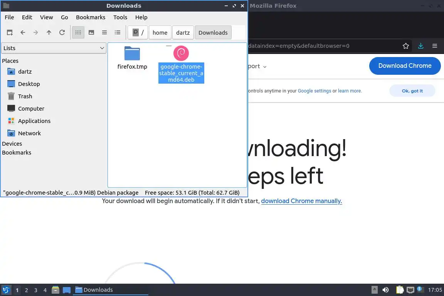
Task: Open Firefox downloads panel arrow icon
Action: coord(420,46)
